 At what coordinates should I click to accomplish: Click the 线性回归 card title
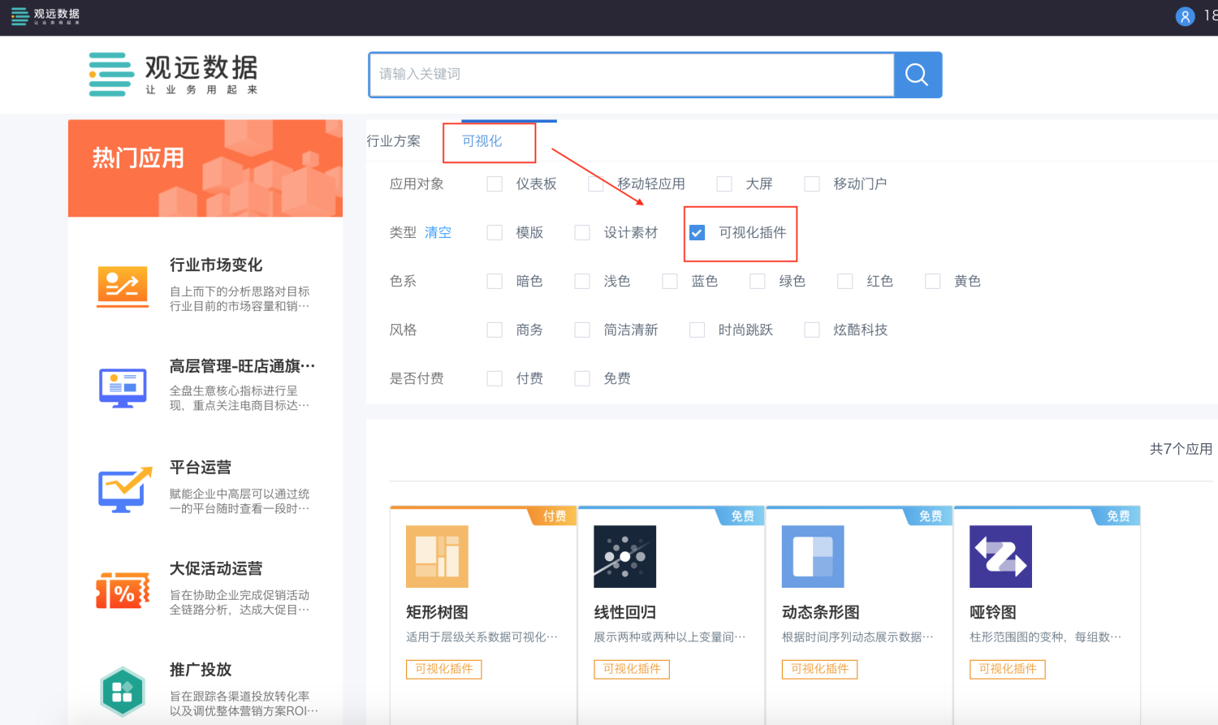pyautogui.click(x=624, y=613)
